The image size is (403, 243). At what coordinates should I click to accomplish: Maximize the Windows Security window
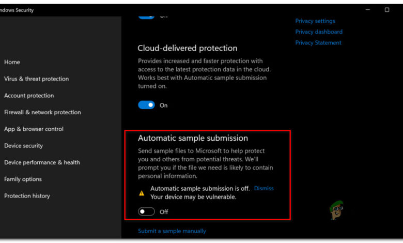pos(387,10)
